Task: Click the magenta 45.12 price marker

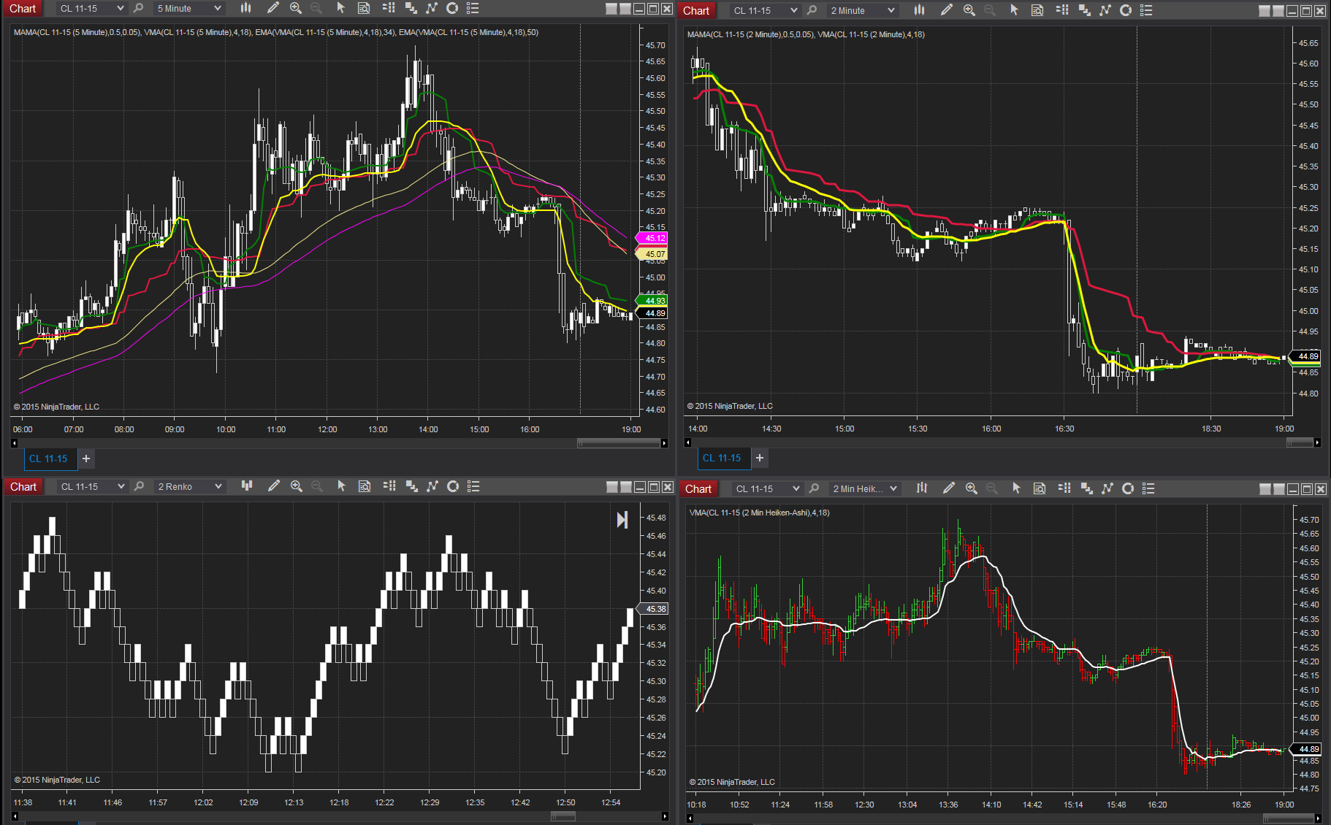Action: pos(652,238)
